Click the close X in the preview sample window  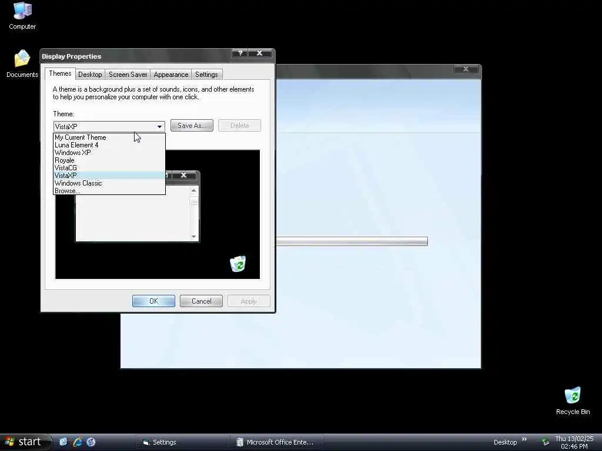coord(183,175)
